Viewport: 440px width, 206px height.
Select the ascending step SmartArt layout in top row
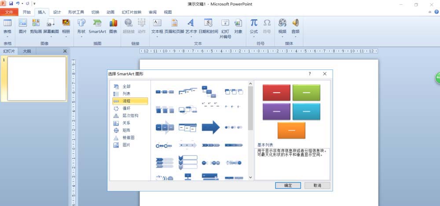pos(188,91)
